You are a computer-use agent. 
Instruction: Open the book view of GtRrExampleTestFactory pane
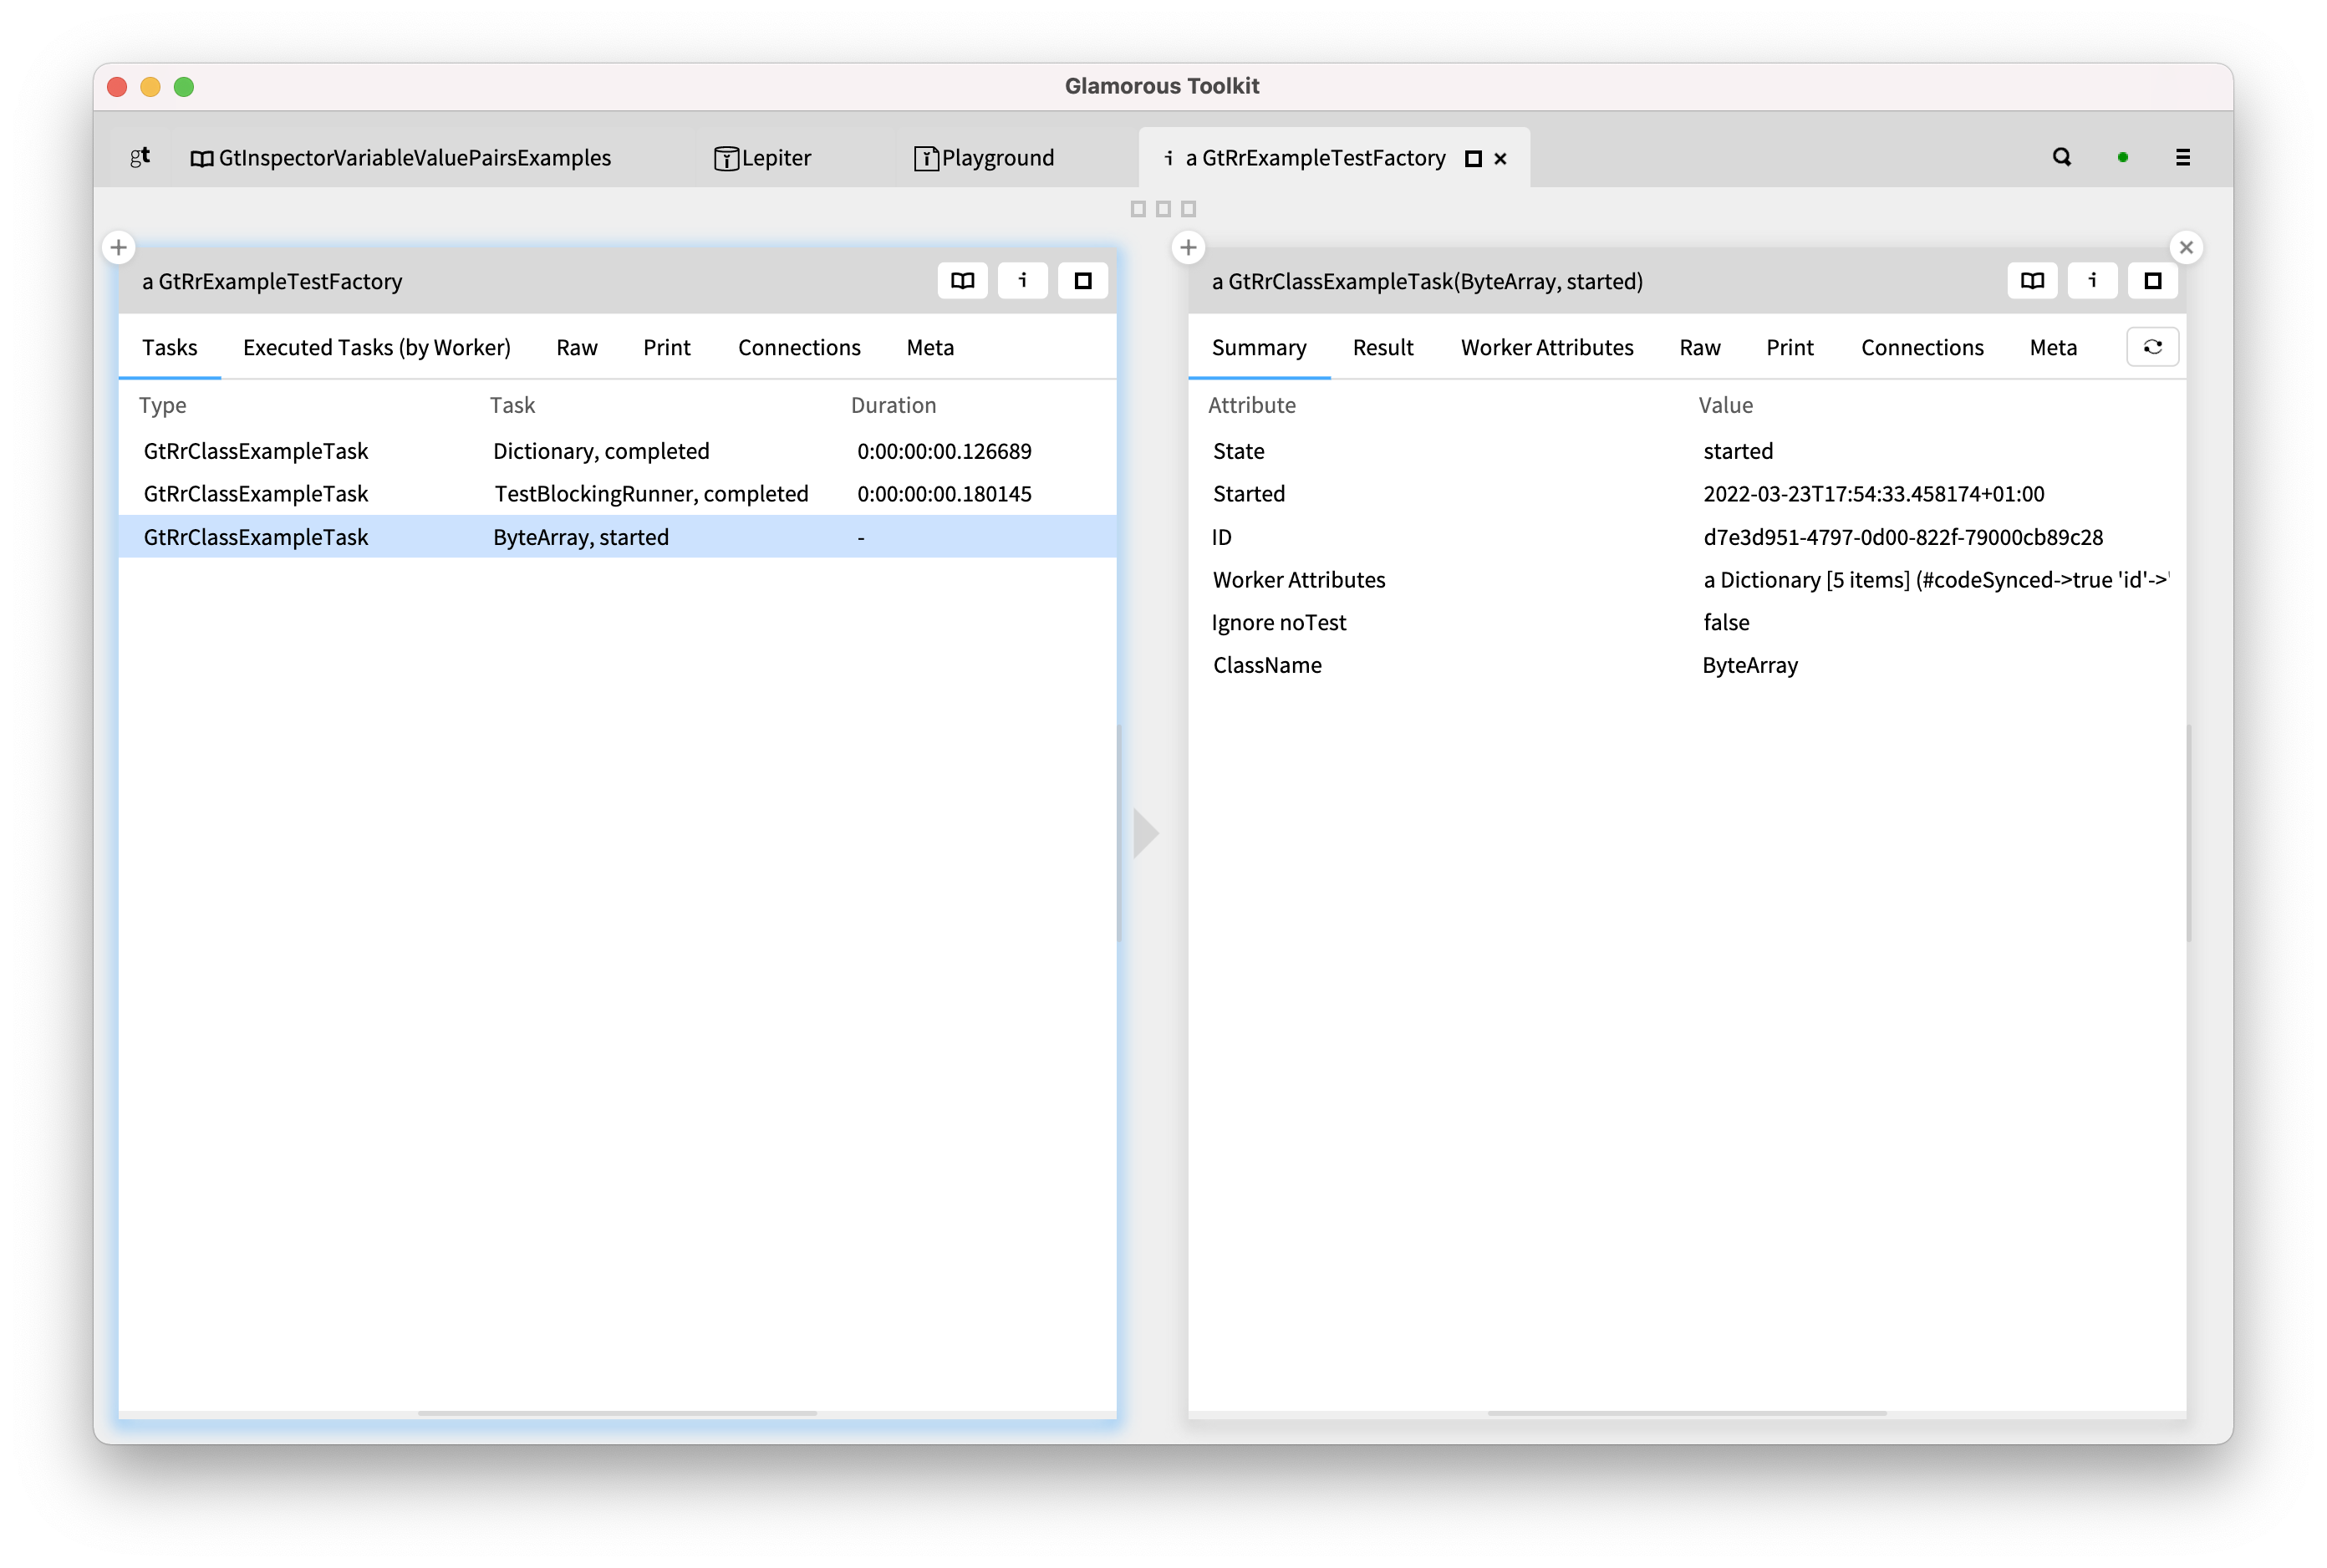962,281
